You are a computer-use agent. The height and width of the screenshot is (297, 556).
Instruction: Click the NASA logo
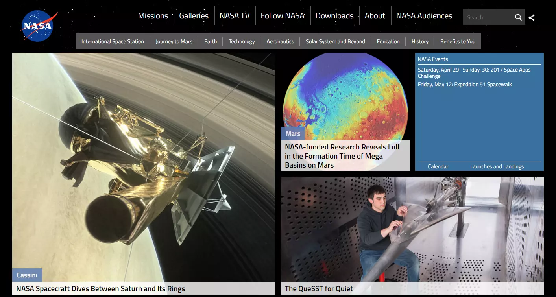(38, 26)
